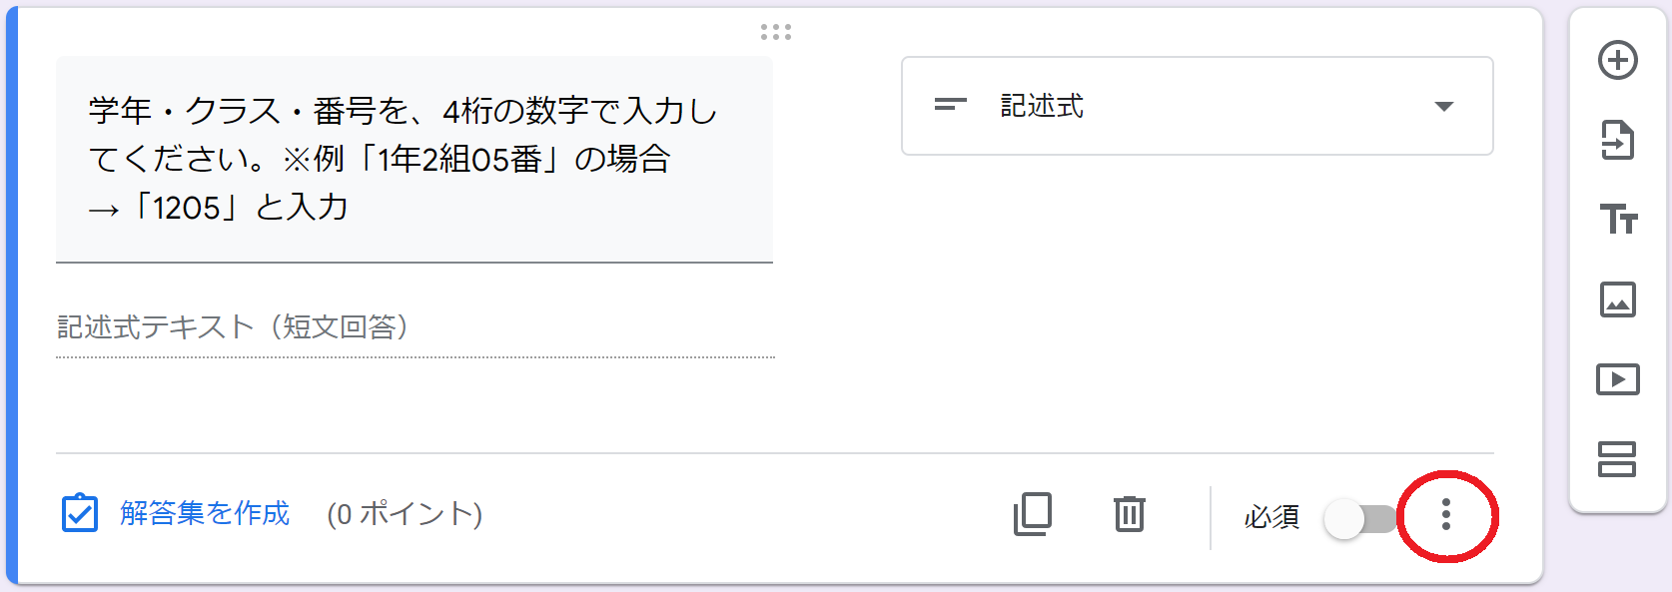Add a title and description block
Screen dimensions: 1672x592
coord(1618,219)
